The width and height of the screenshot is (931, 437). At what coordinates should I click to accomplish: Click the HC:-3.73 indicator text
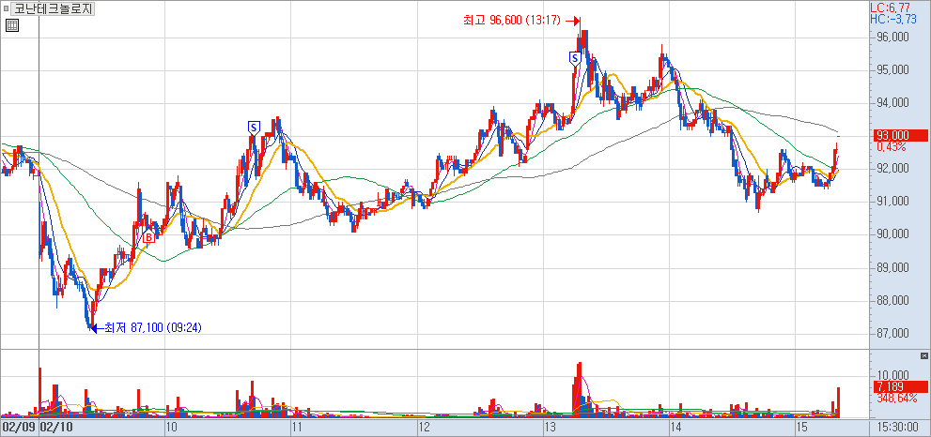pos(889,19)
